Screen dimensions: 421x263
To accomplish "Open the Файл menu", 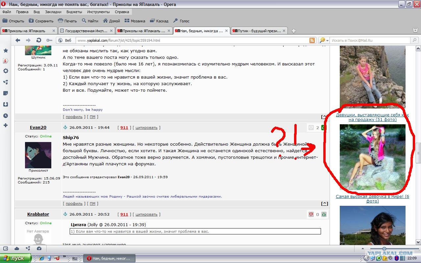I will click(7, 12).
